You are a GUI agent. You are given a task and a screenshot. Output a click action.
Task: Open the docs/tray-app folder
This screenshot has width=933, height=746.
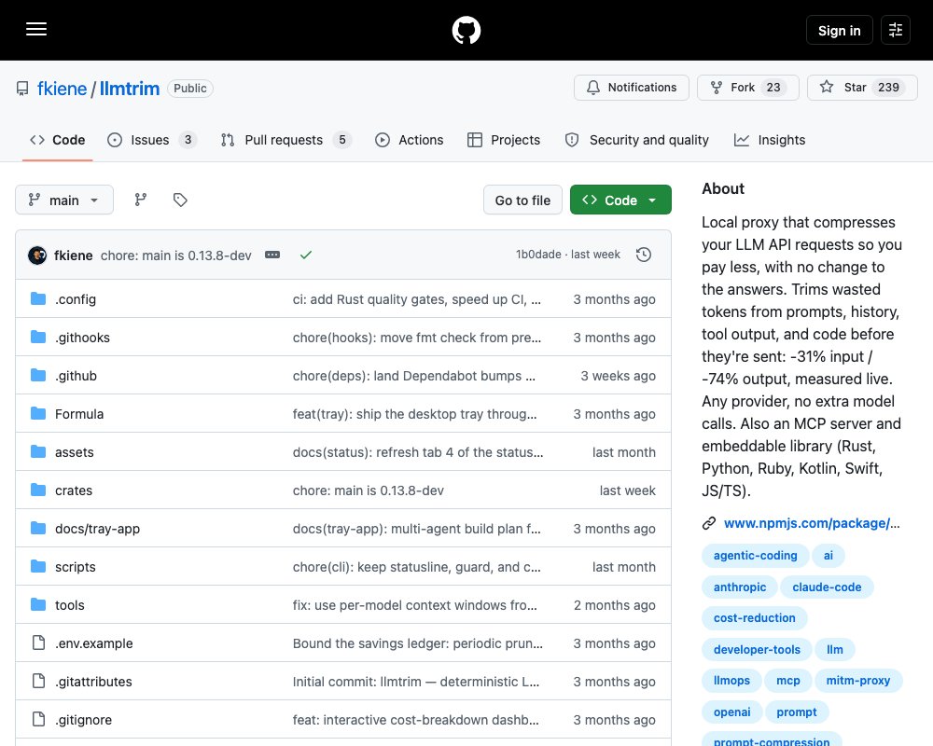tap(98, 529)
